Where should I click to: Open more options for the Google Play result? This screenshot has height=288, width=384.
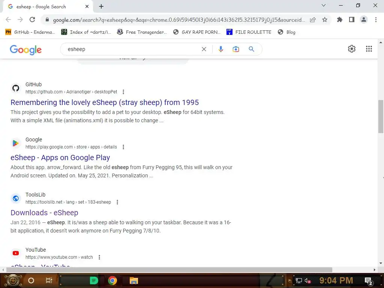coord(123,147)
